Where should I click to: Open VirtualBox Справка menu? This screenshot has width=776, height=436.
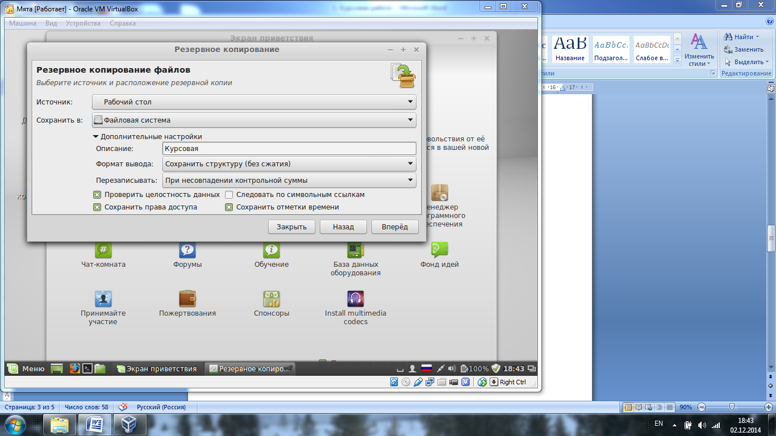(x=123, y=23)
